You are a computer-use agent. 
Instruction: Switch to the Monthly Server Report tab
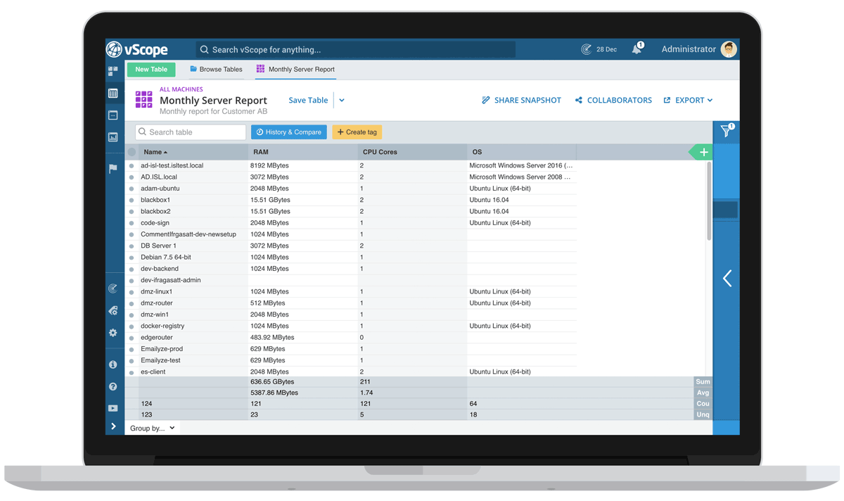coord(295,70)
